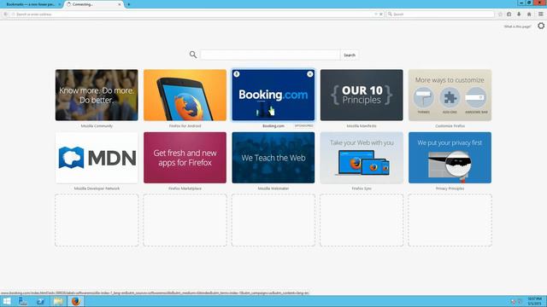Click the taskbar clock
This screenshot has width=547, height=307.
pyautogui.click(x=534, y=301)
